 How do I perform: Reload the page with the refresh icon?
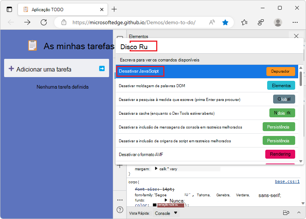point(43,22)
